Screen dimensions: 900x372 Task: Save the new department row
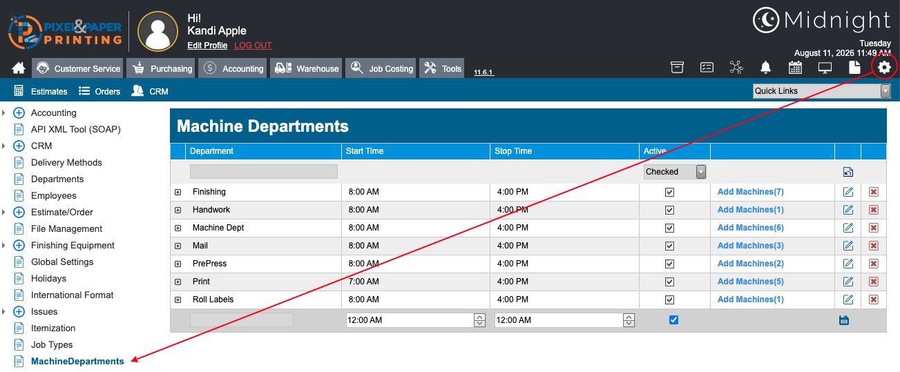point(843,320)
